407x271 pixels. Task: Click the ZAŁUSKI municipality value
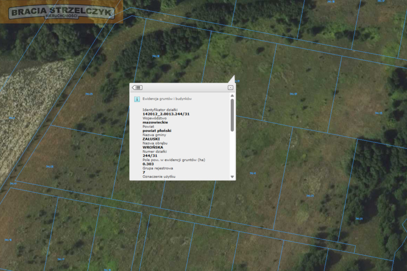[x=151, y=139]
